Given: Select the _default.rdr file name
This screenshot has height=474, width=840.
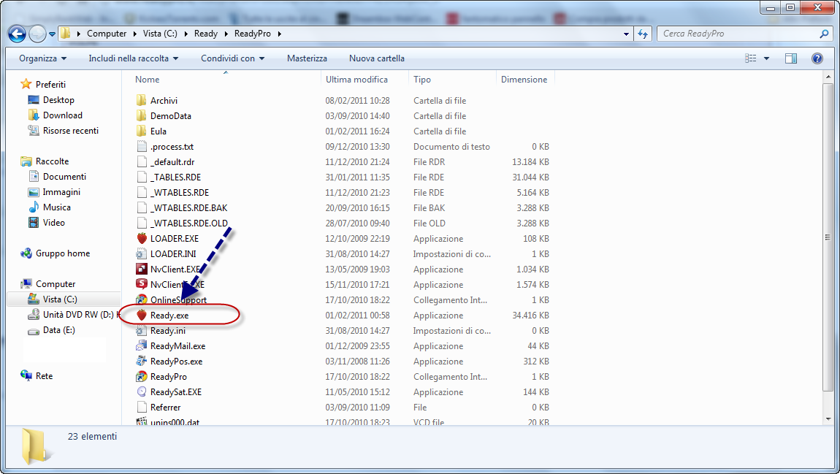Looking at the screenshot, I should [172, 161].
